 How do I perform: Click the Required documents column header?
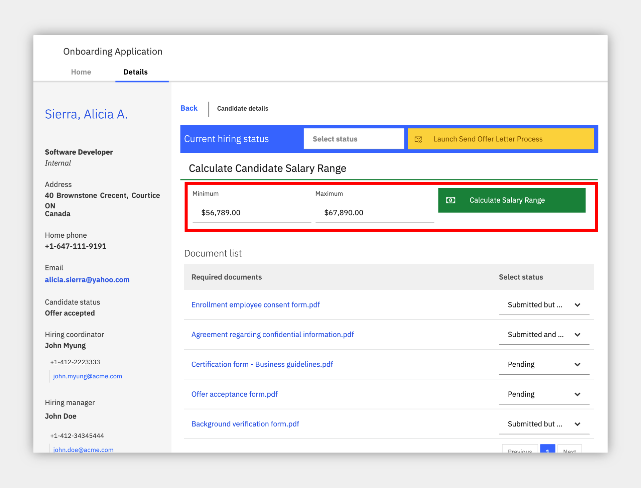click(x=226, y=277)
